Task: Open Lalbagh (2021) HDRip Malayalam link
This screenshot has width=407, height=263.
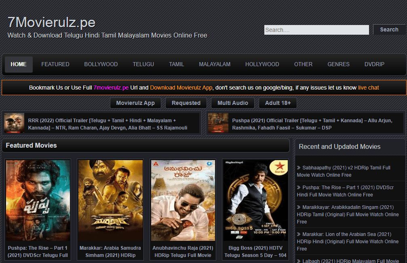Action: tap(348, 261)
